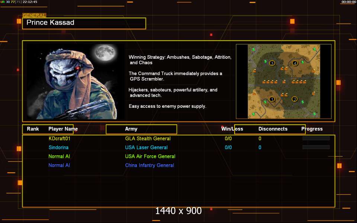Click the Win/Loss column header
The height and width of the screenshot is (223, 357).
(232, 129)
